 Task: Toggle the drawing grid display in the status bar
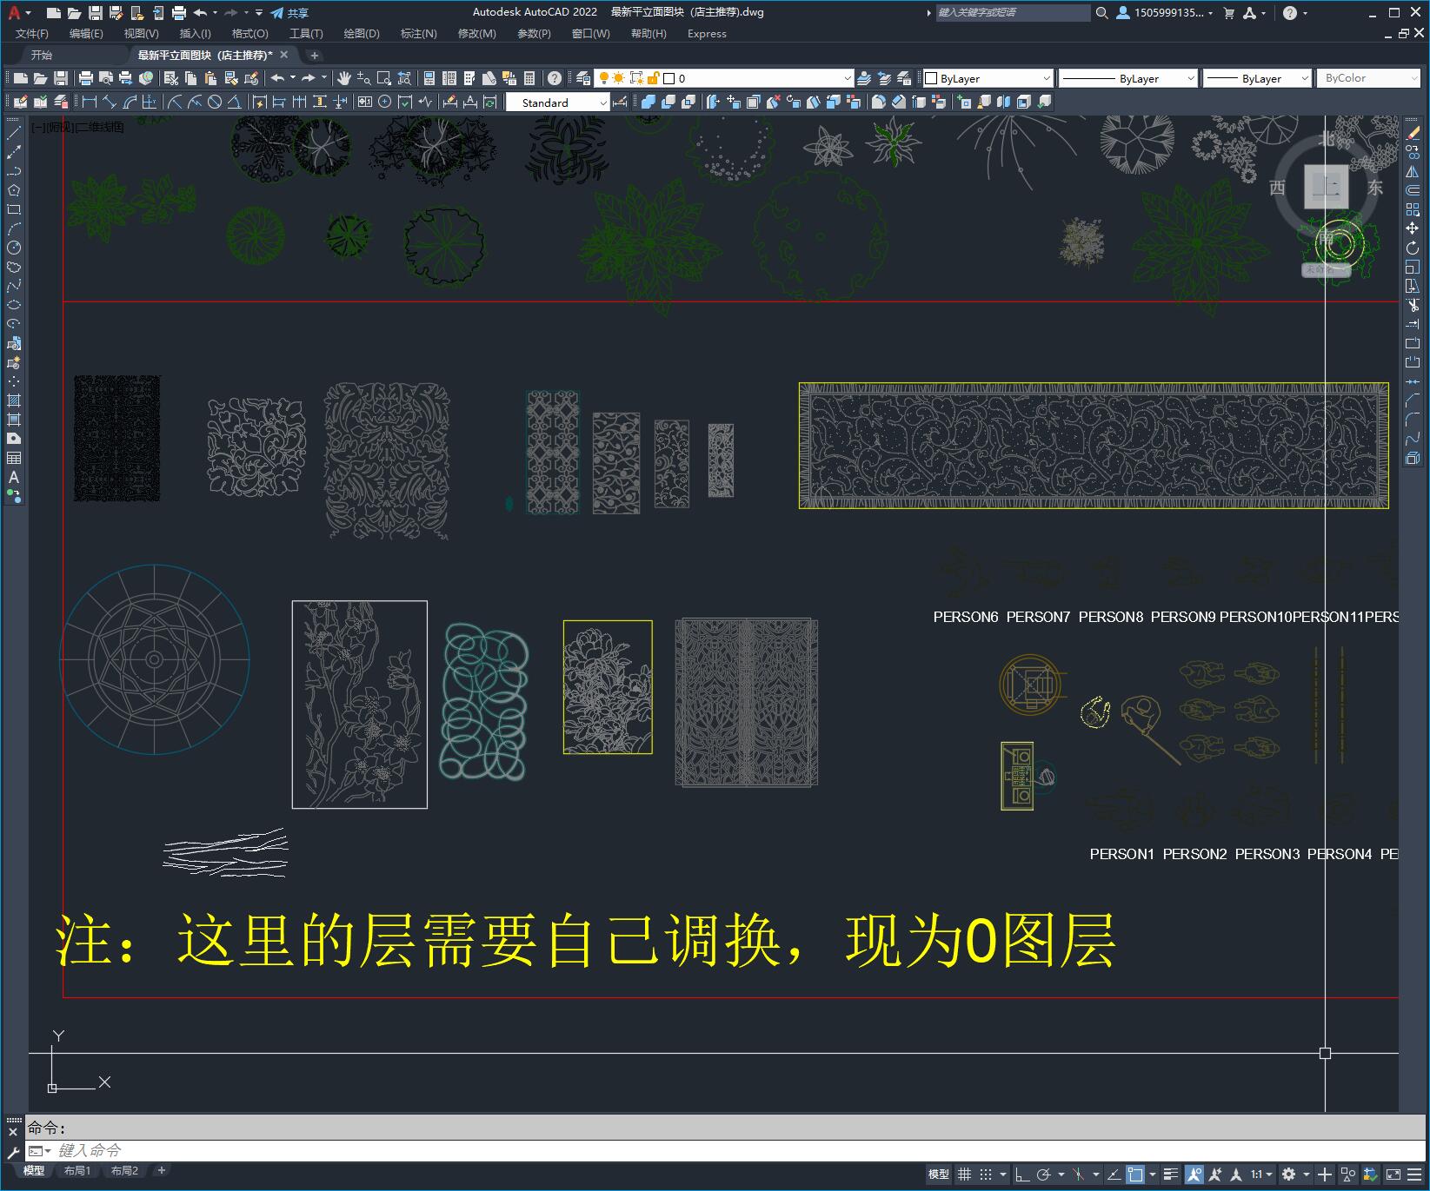[964, 1174]
